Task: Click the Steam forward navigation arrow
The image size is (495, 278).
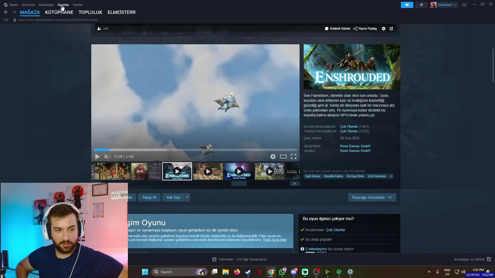Action: tap(14, 12)
